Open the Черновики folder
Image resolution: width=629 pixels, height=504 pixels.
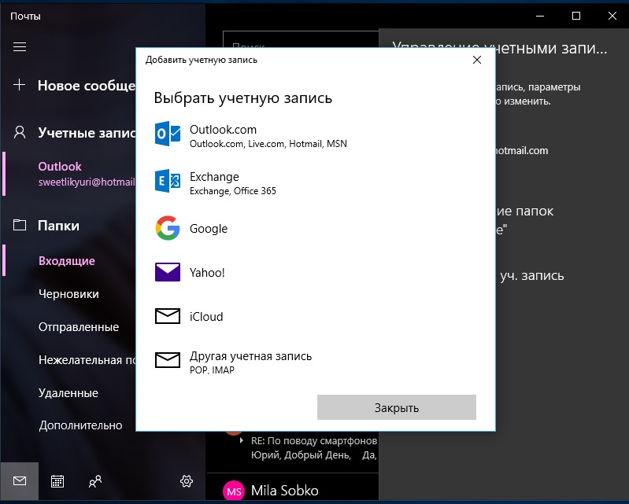(68, 293)
